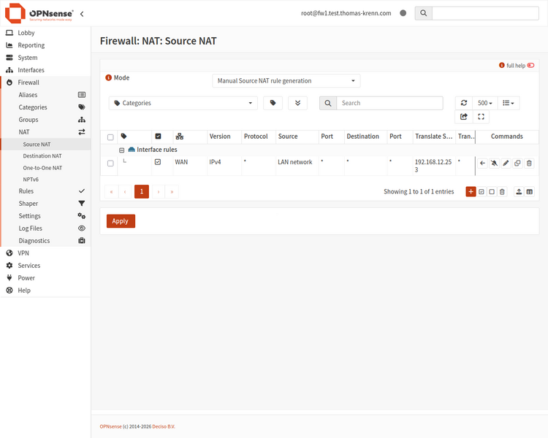Toggle the enabled checkbox of WAN rule
Image resolution: width=548 pixels, height=438 pixels.
click(158, 162)
